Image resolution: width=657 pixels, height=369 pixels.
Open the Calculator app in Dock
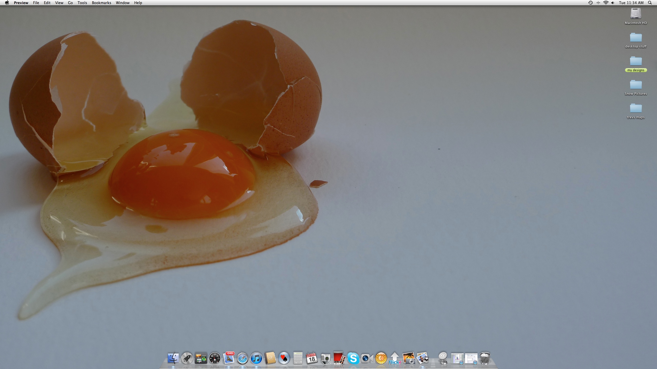click(x=298, y=358)
